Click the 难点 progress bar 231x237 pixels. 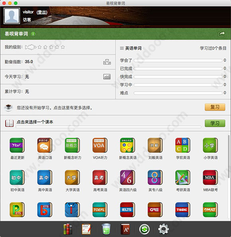[178, 93]
